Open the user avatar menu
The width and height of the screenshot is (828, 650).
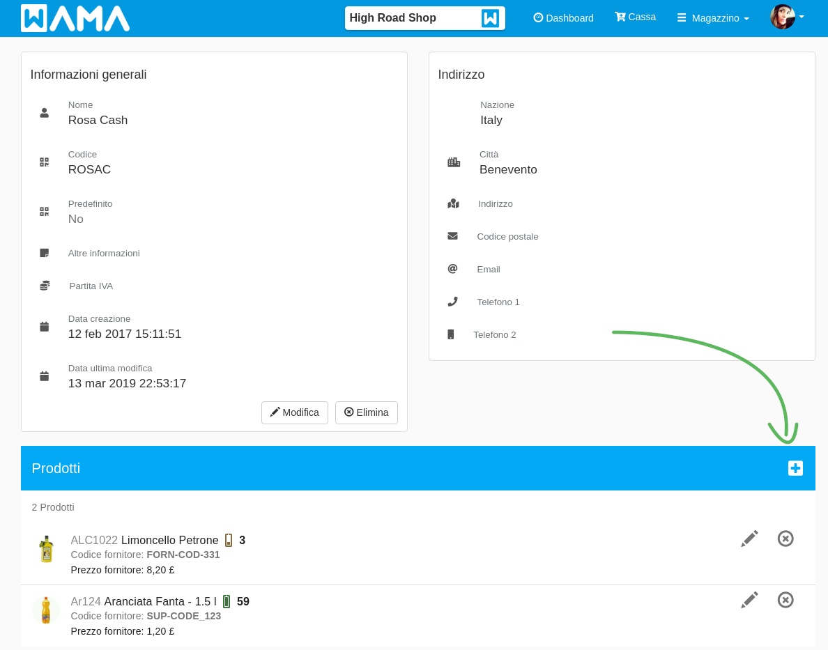pyautogui.click(x=787, y=17)
